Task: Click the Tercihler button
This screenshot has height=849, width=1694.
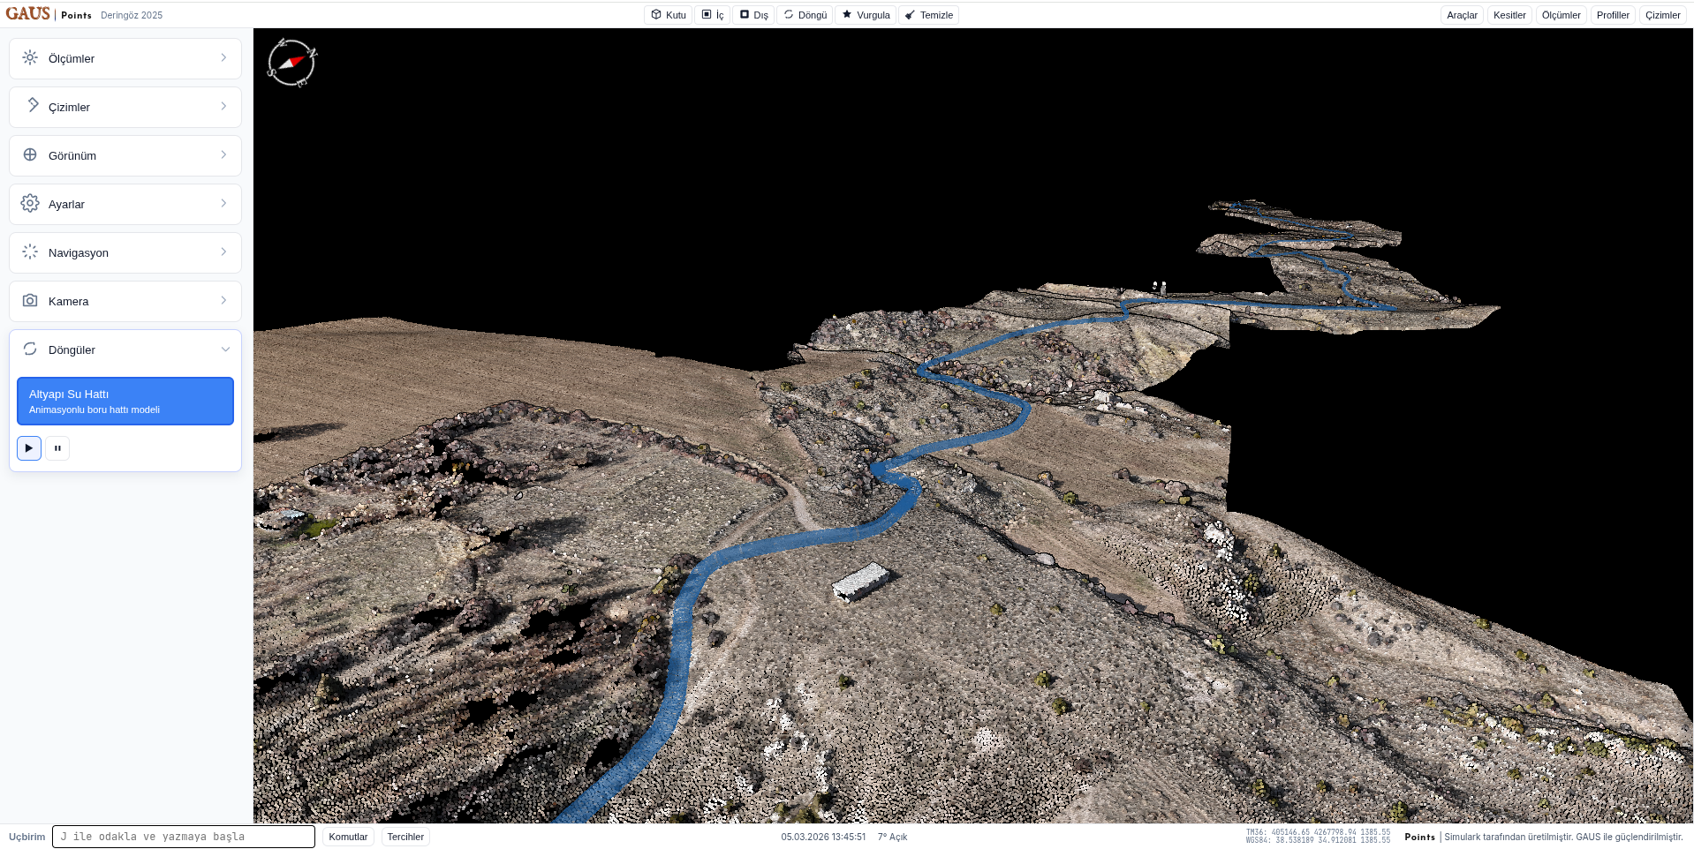Action: click(x=405, y=837)
